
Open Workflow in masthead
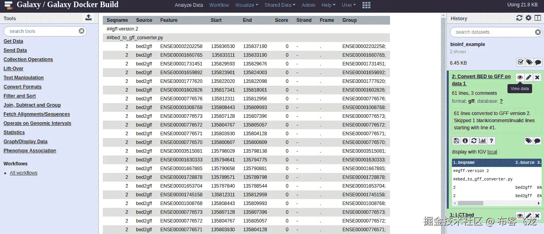tap(219, 5)
